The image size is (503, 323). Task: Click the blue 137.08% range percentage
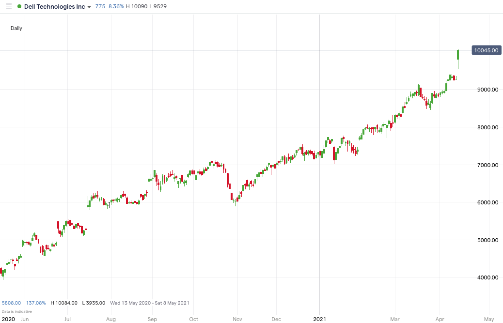pos(35,303)
